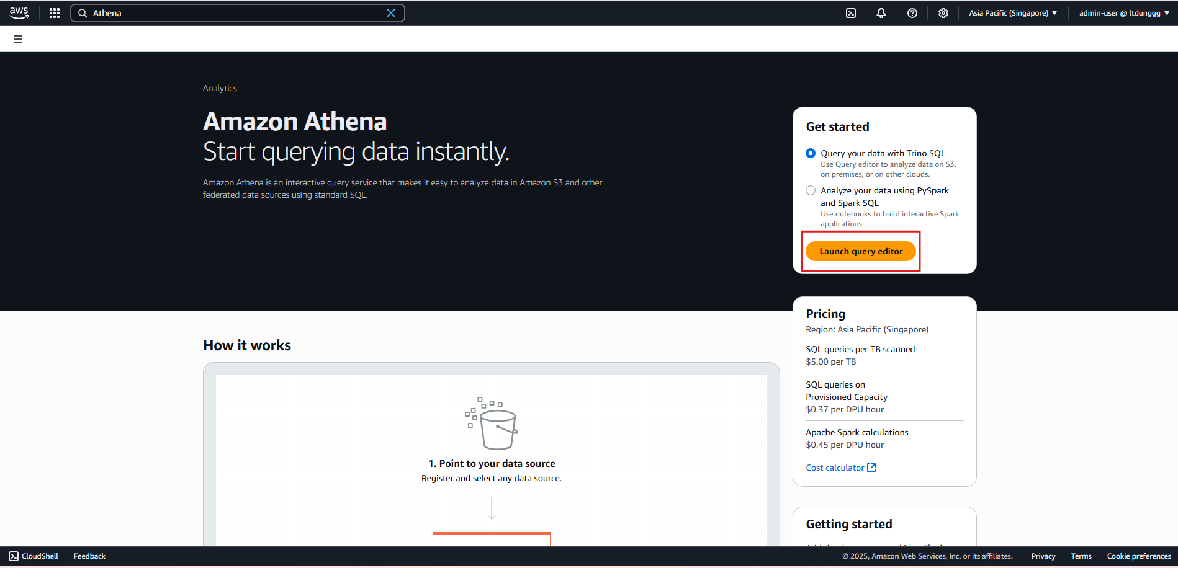This screenshot has width=1178, height=568.
Task: Click the Getting started heading
Action: pos(848,524)
